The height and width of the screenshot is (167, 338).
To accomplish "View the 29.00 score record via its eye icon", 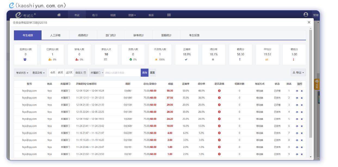I will pos(297,105).
